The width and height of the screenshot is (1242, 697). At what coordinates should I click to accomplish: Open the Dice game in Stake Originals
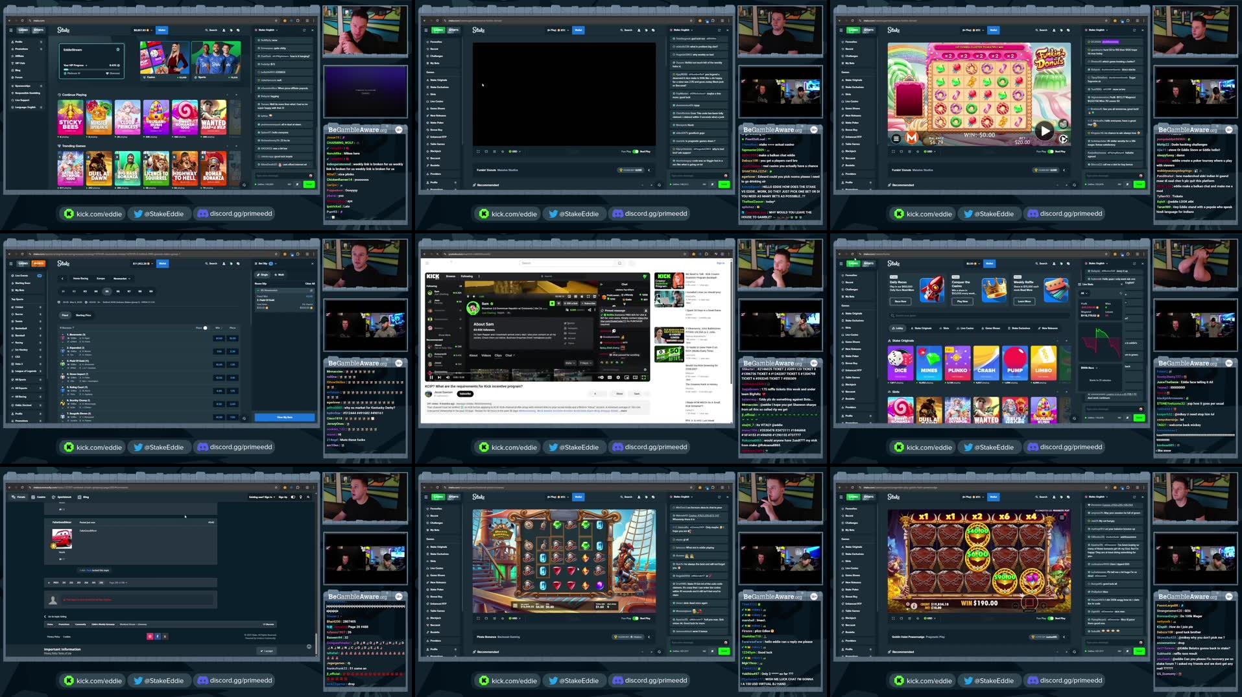click(x=900, y=364)
